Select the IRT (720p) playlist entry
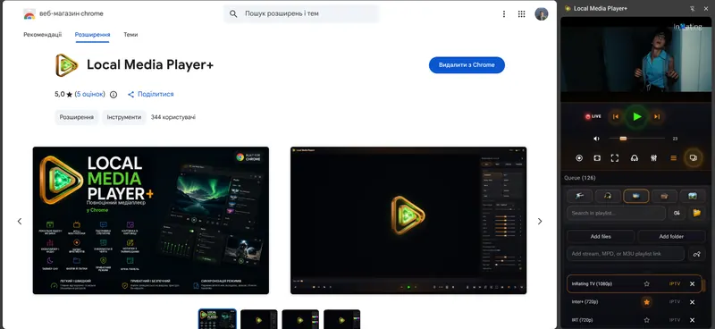This screenshot has height=329, width=715. [635, 320]
